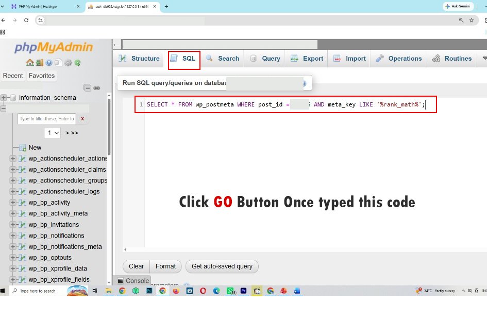Open wp_bp_optouts table
The width and height of the screenshot is (487, 324).
tap(50, 258)
